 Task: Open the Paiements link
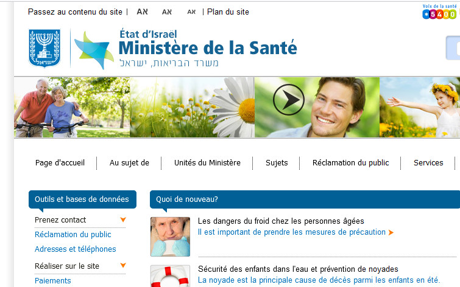click(x=53, y=281)
